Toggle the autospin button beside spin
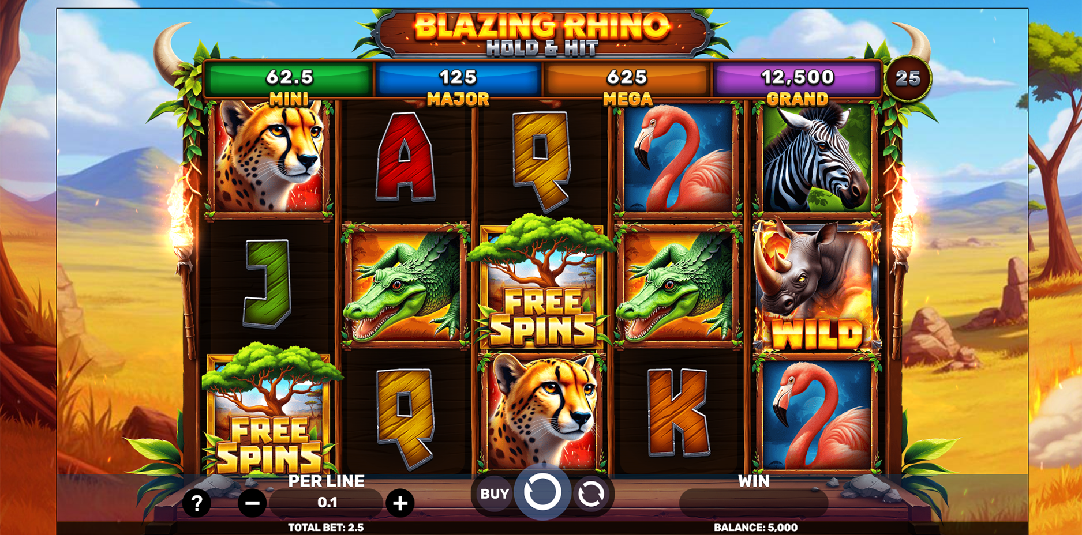 [x=591, y=493]
